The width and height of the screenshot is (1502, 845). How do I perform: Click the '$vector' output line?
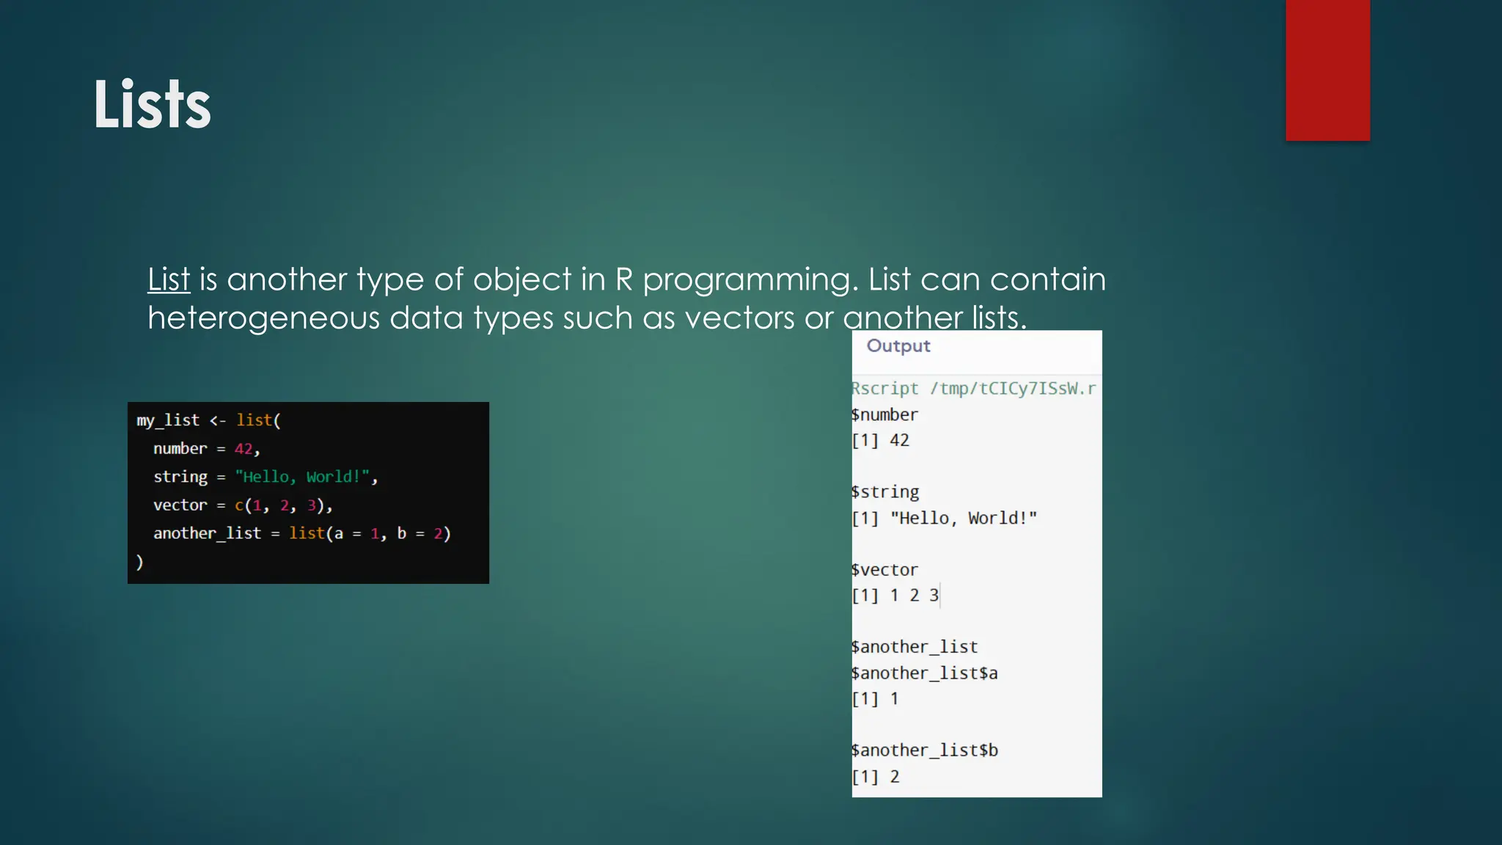pyautogui.click(x=884, y=570)
